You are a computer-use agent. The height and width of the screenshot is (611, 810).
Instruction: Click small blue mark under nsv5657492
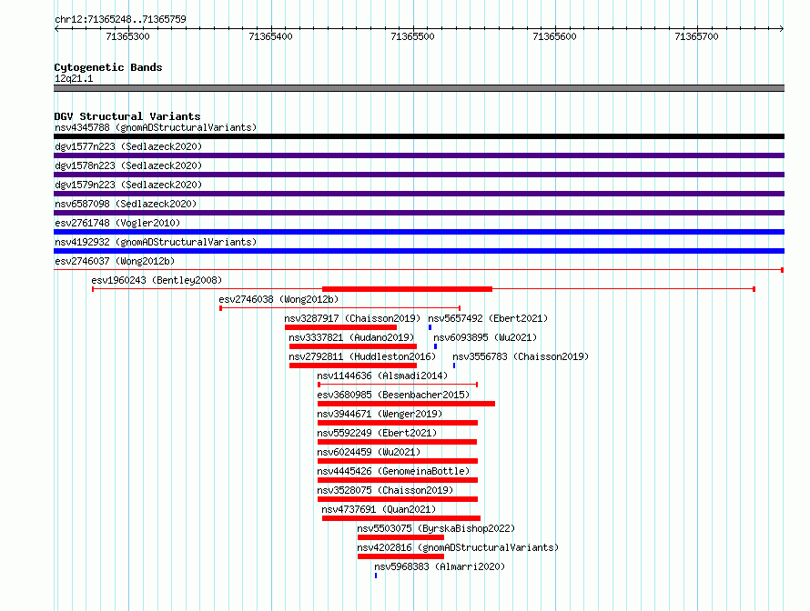point(430,327)
